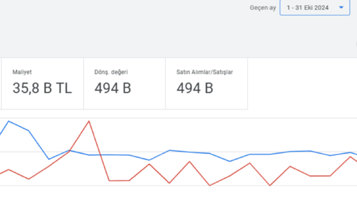The height and width of the screenshot is (200, 357).
Task: Select the Satın Alımlar/Satışlar metric label
Action: tap(204, 72)
